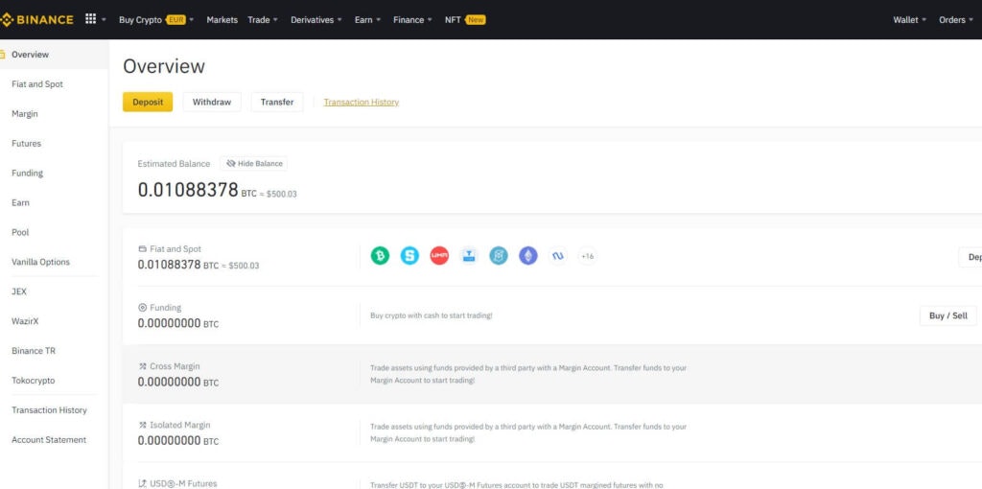The image size is (982, 489).
Task: Select Fiat and Spot in sidebar
Action: coord(37,84)
